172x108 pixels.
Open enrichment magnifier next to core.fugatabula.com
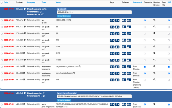(x=74, y=73)
